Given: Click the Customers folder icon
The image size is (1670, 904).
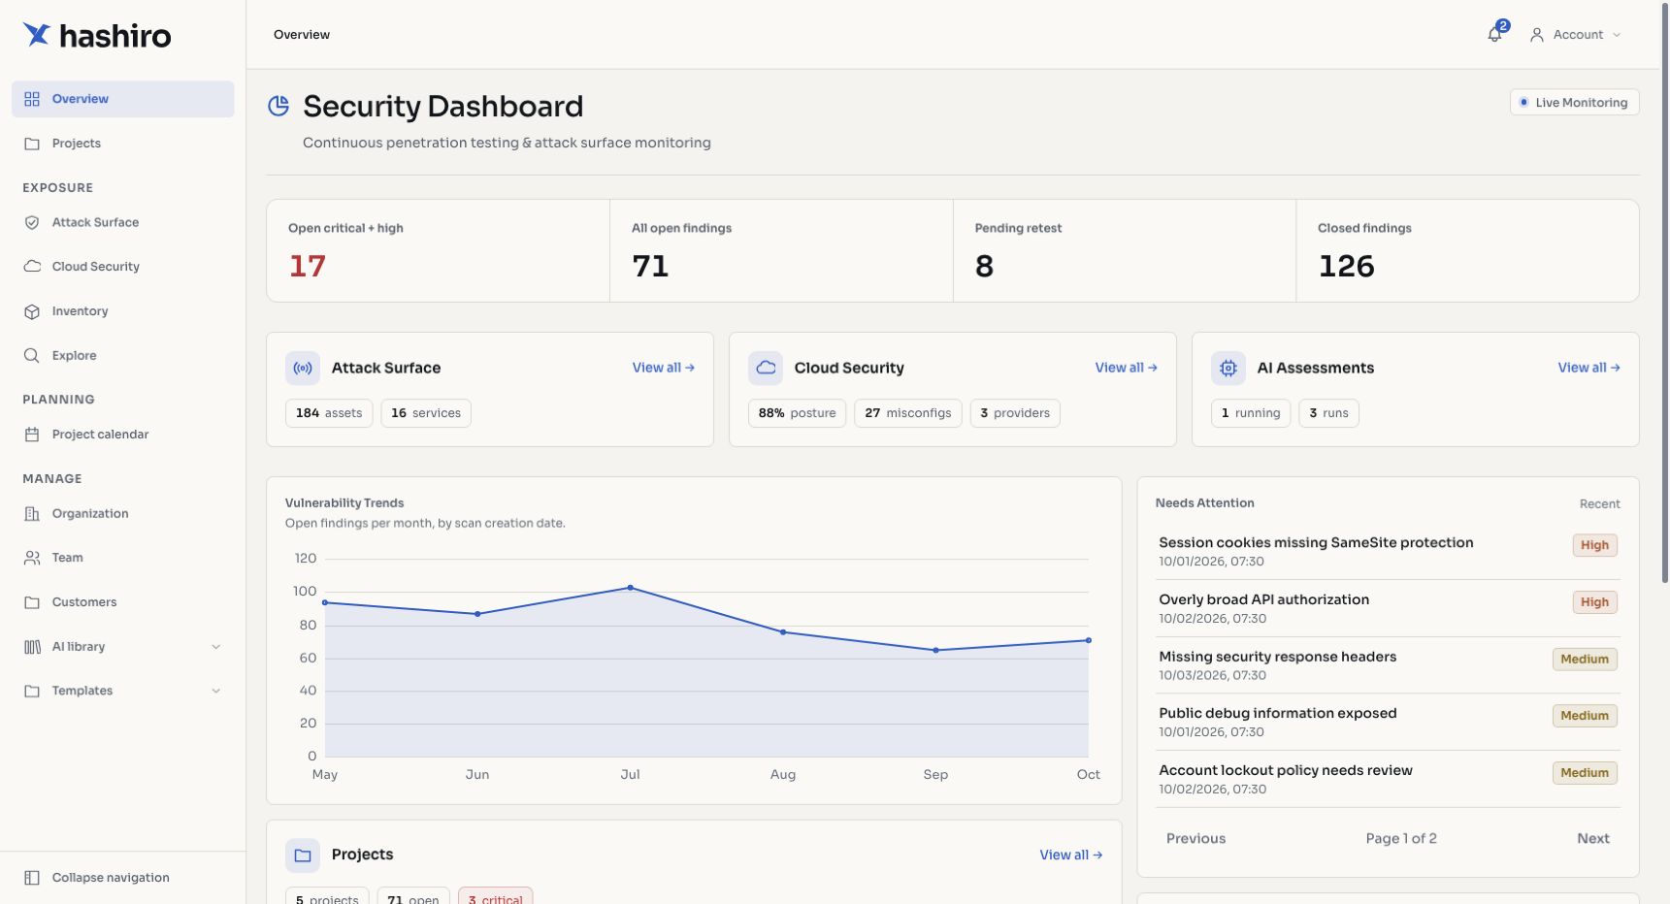Looking at the screenshot, I should (32, 602).
